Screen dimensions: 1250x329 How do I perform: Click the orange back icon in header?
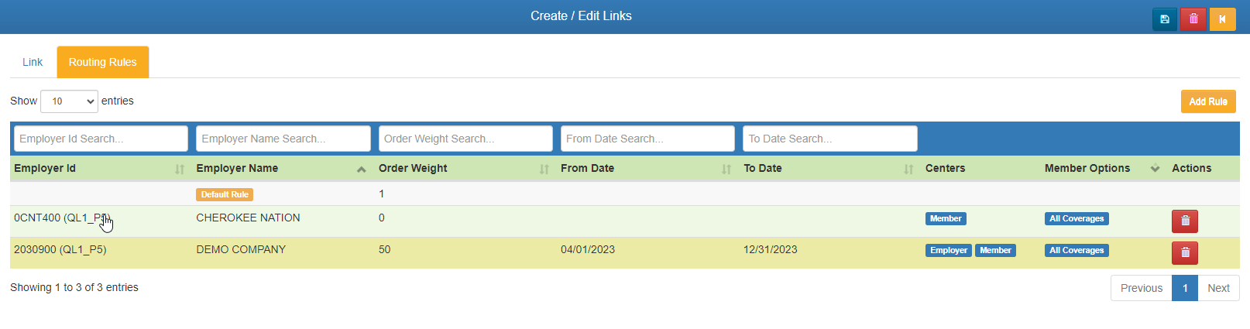point(1223,19)
